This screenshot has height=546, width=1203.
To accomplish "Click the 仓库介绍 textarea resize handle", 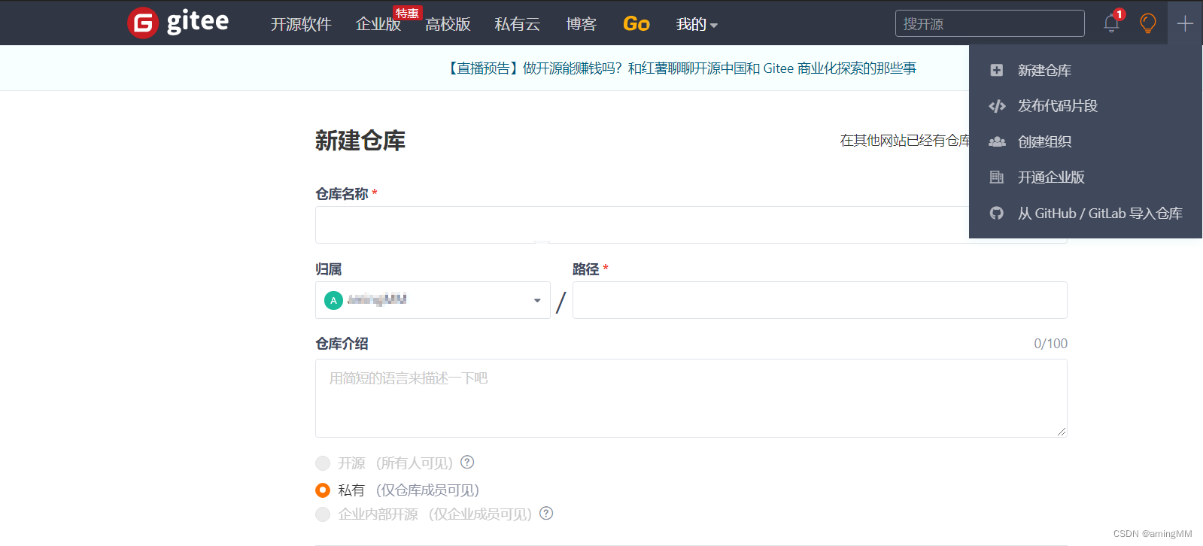I will [1062, 432].
